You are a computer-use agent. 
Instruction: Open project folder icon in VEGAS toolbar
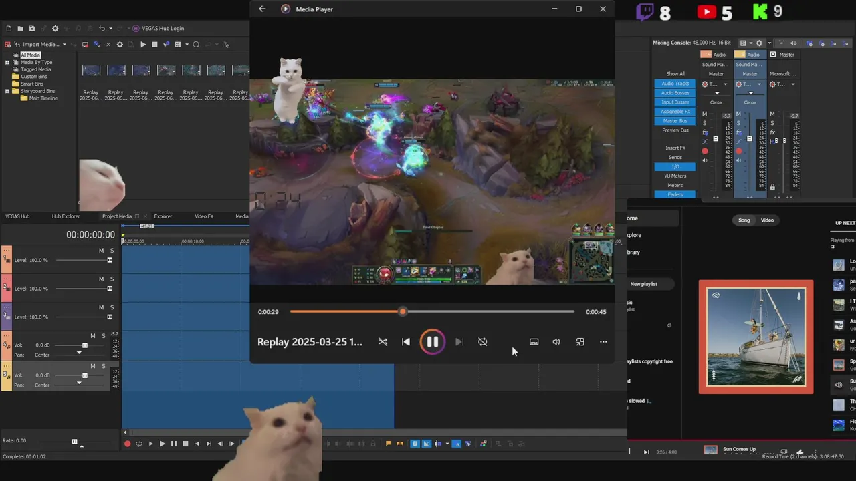point(20,29)
